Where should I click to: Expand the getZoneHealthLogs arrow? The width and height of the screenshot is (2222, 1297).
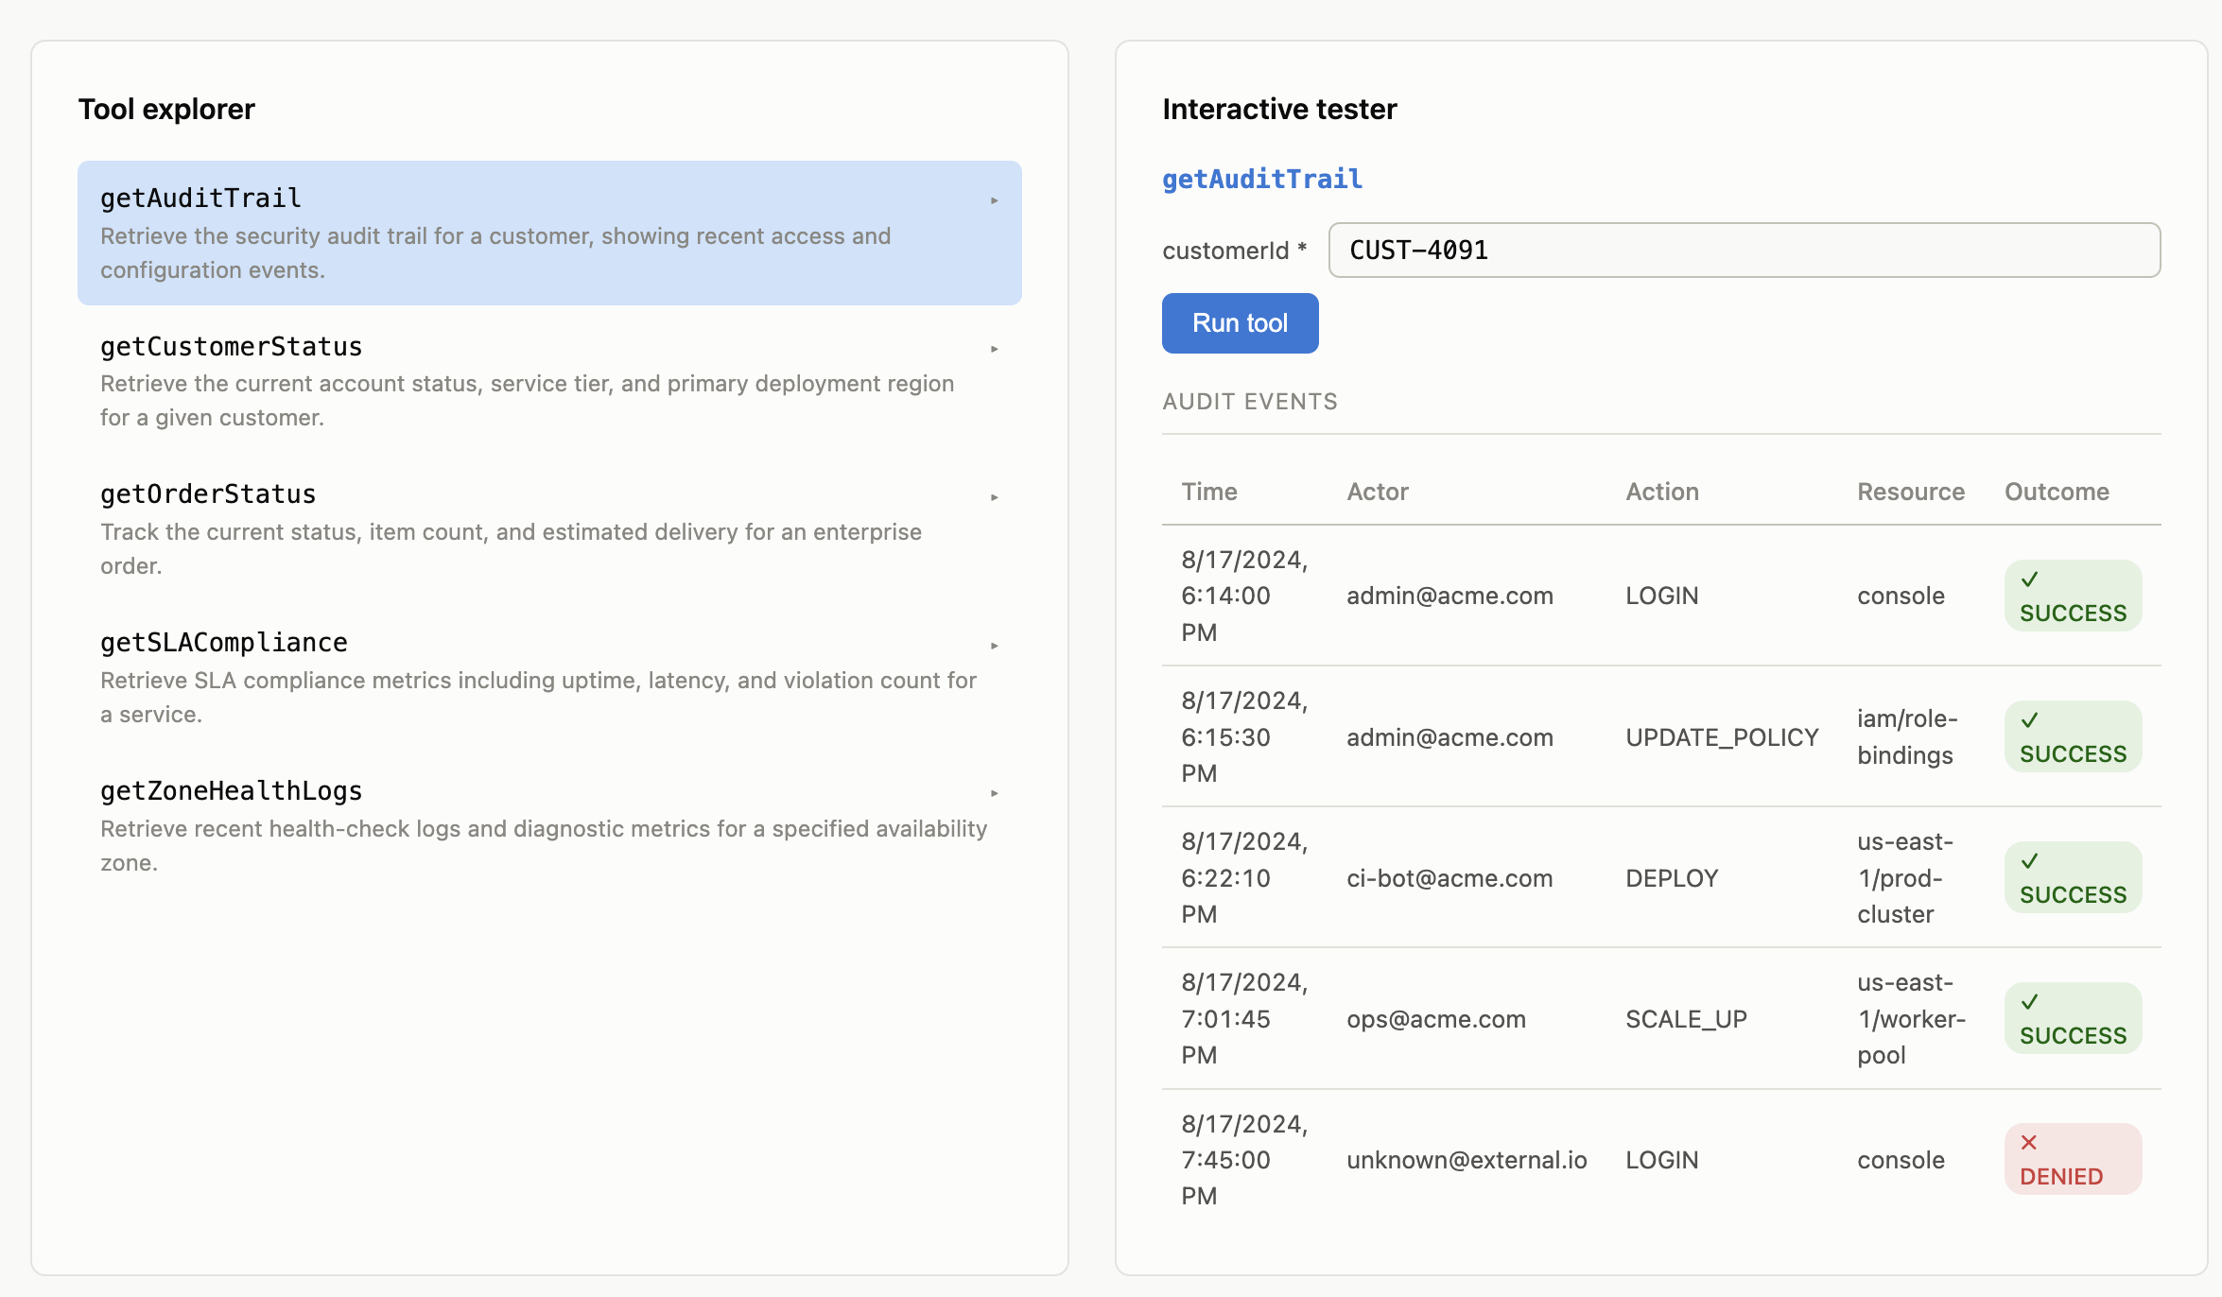(x=994, y=793)
